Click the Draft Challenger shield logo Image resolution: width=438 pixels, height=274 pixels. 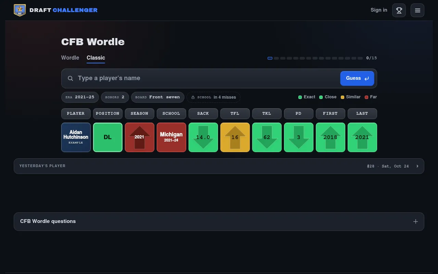coord(20,10)
